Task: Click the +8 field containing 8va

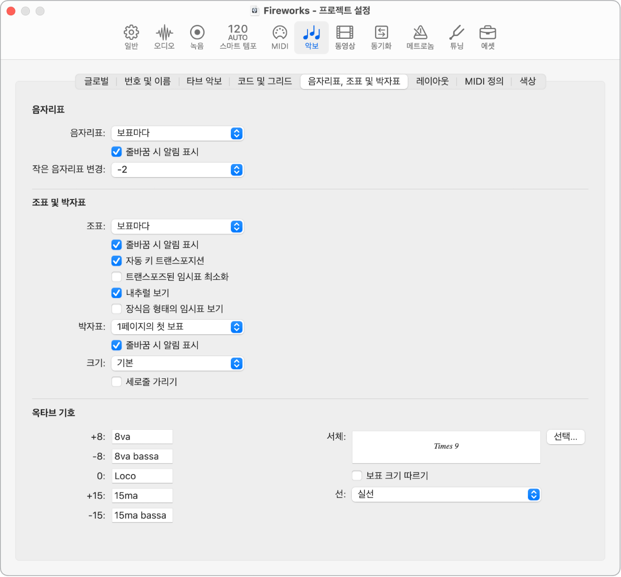Action: click(142, 437)
